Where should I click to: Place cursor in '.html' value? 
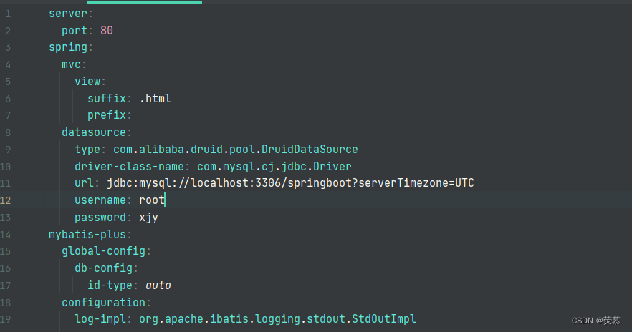[x=155, y=99]
